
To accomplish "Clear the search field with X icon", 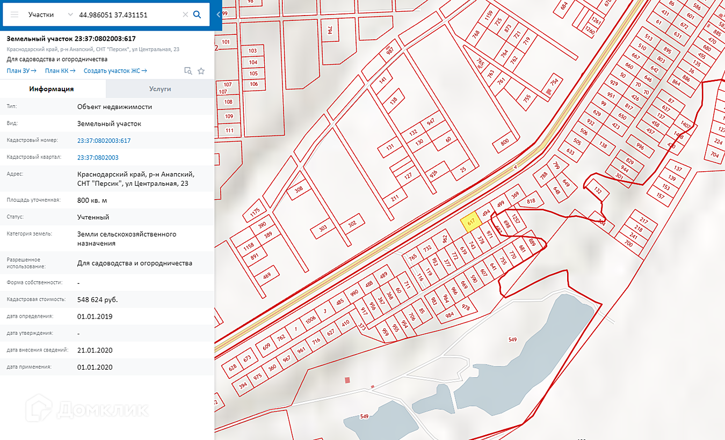I will point(185,14).
